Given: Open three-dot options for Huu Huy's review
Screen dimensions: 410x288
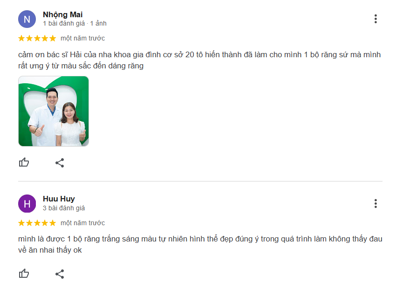Looking at the screenshot, I should point(376,203).
